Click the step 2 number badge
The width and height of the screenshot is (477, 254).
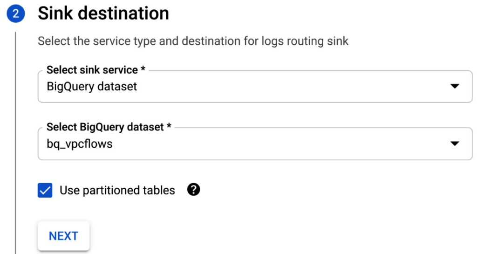click(x=15, y=14)
